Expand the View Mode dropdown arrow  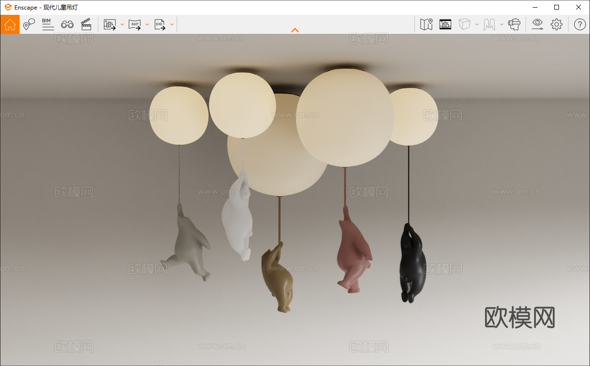(x=477, y=24)
